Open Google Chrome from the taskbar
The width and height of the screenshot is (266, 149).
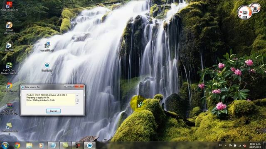pos(17,145)
